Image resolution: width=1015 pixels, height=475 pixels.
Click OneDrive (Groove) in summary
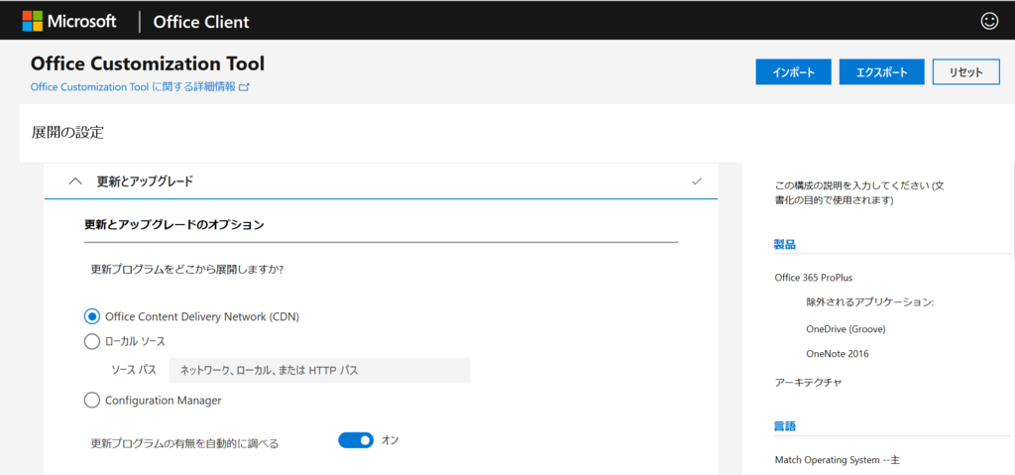(846, 328)
